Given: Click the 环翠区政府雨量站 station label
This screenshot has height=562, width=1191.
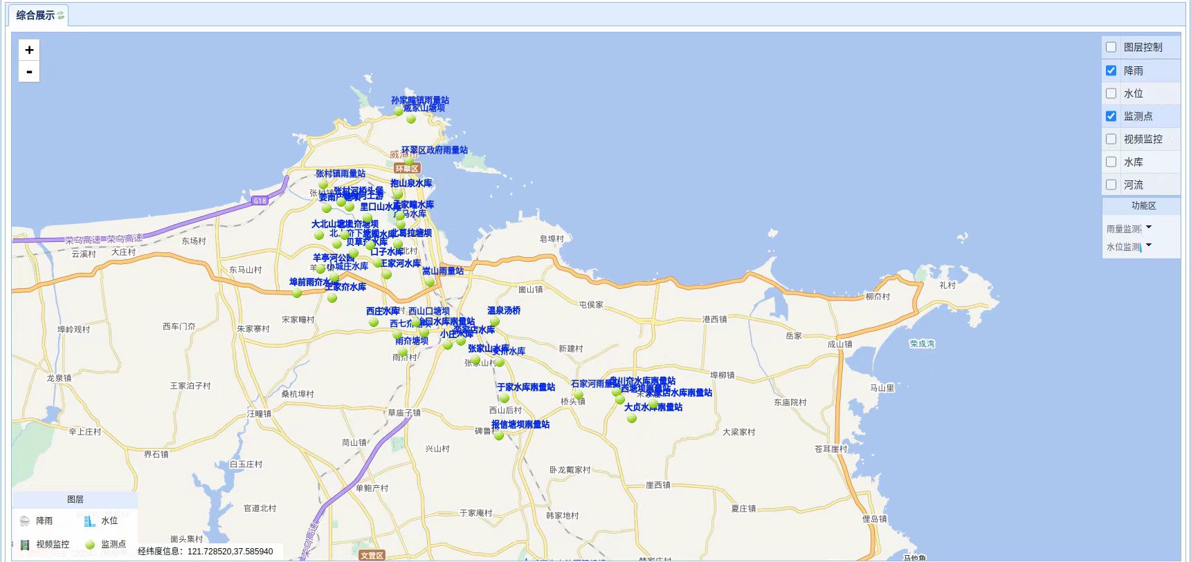Looking at the screenshot, I should pyautogui.click(x=434, y=150).
